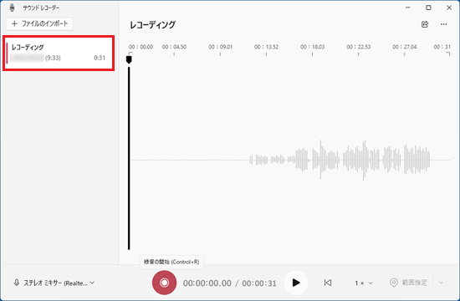The height and width of the screenshot is (301, 460).
Task: Open the ステレオ ミキサー input device dropdown
Action: click(54, 283)
